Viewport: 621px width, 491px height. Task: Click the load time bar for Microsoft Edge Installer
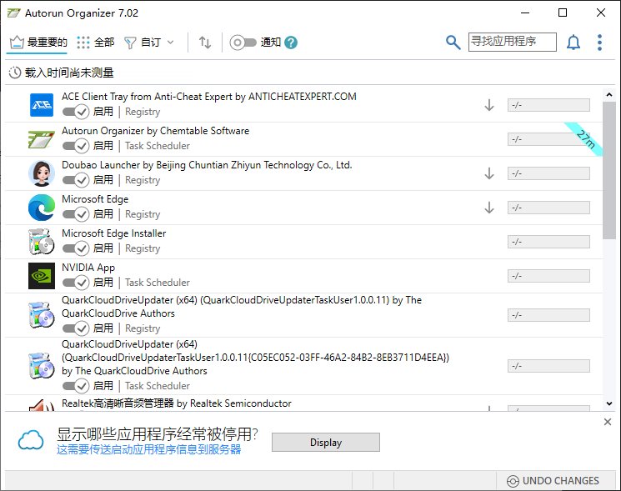tap(548, 242)
